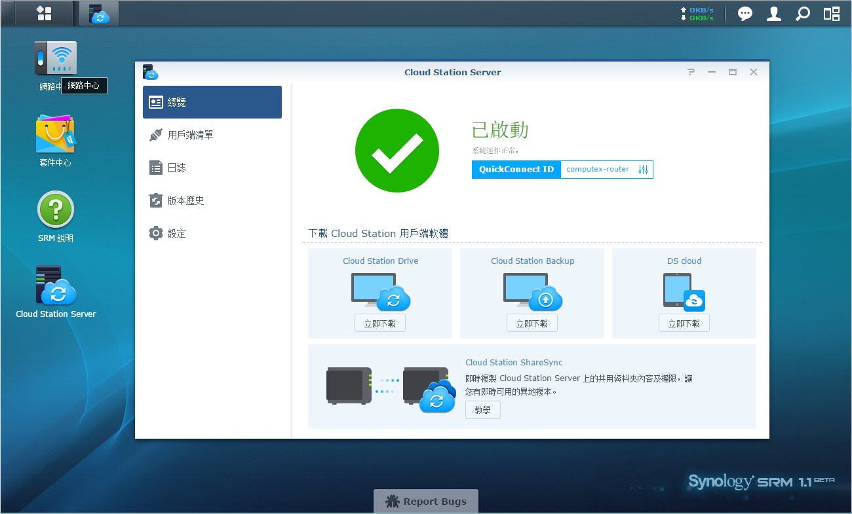Image resolution: width=852 pixels, height=514 pixels.
Task: Click the search magnifier icon
Action: pyautogui.click(x=803, y=14)
